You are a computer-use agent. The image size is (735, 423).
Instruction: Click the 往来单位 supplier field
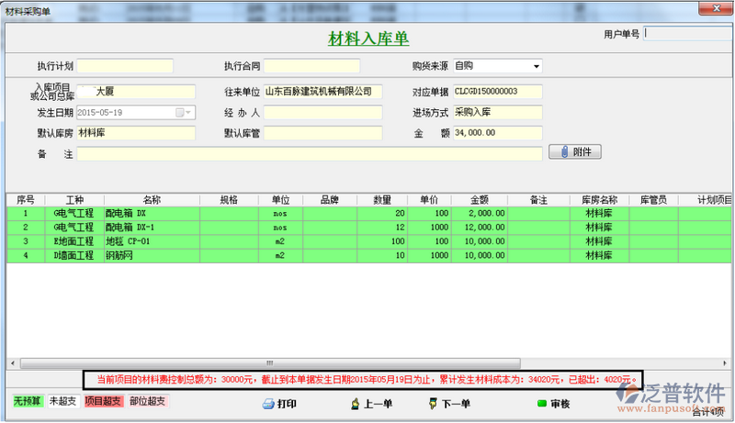(x=322, y=92)
